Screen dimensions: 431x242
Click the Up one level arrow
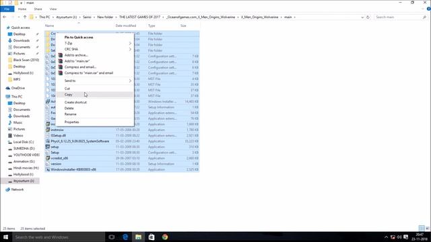25,17
